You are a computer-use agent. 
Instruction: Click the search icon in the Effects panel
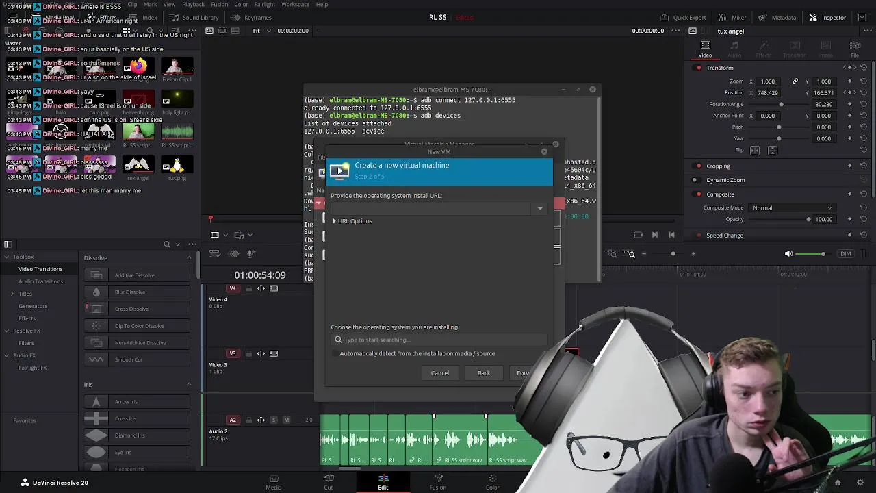point(167,244)
